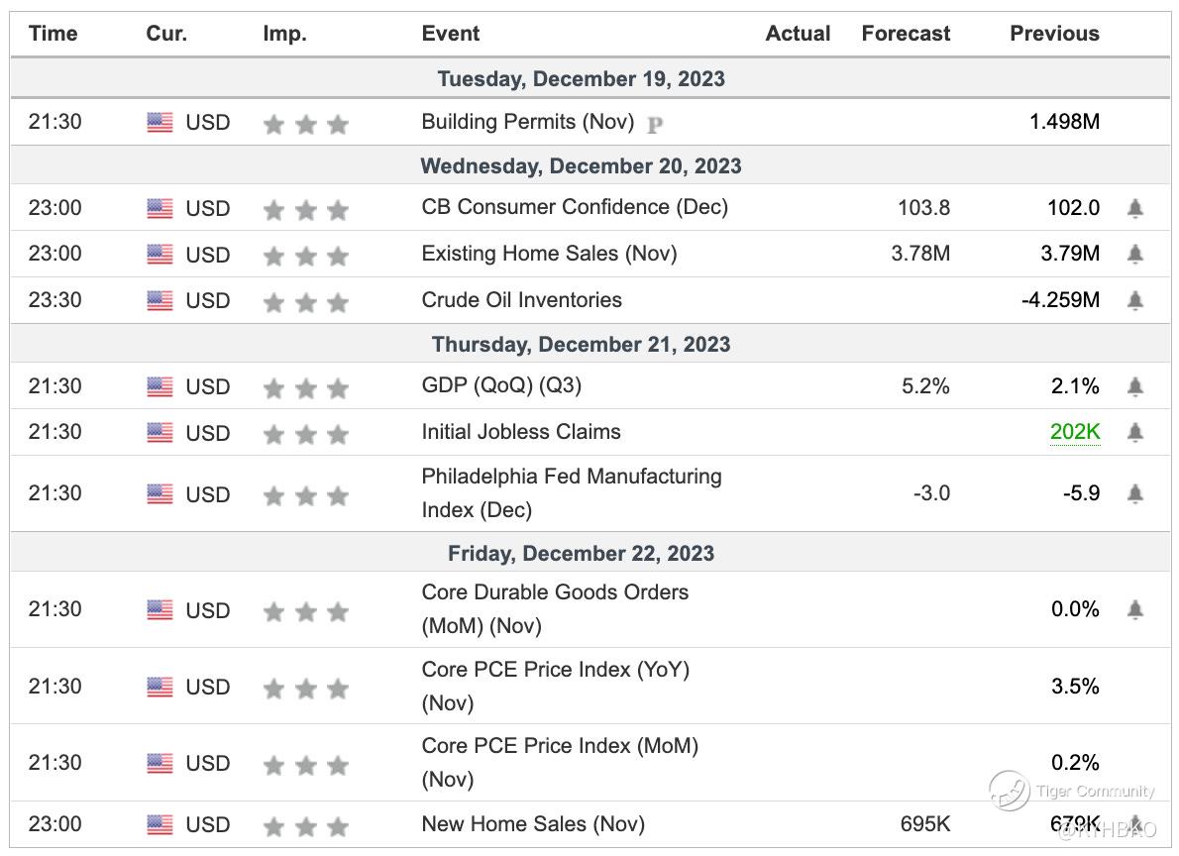This screenshot has height=856, width=1179.
Task: Click the Event column header
Action: pyautogui.click(x=450, y=34)
